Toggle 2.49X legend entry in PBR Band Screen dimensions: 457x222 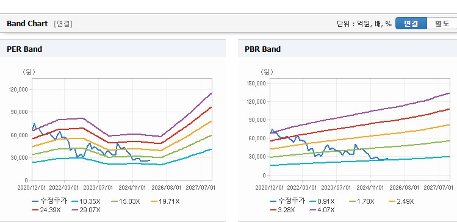401,201
